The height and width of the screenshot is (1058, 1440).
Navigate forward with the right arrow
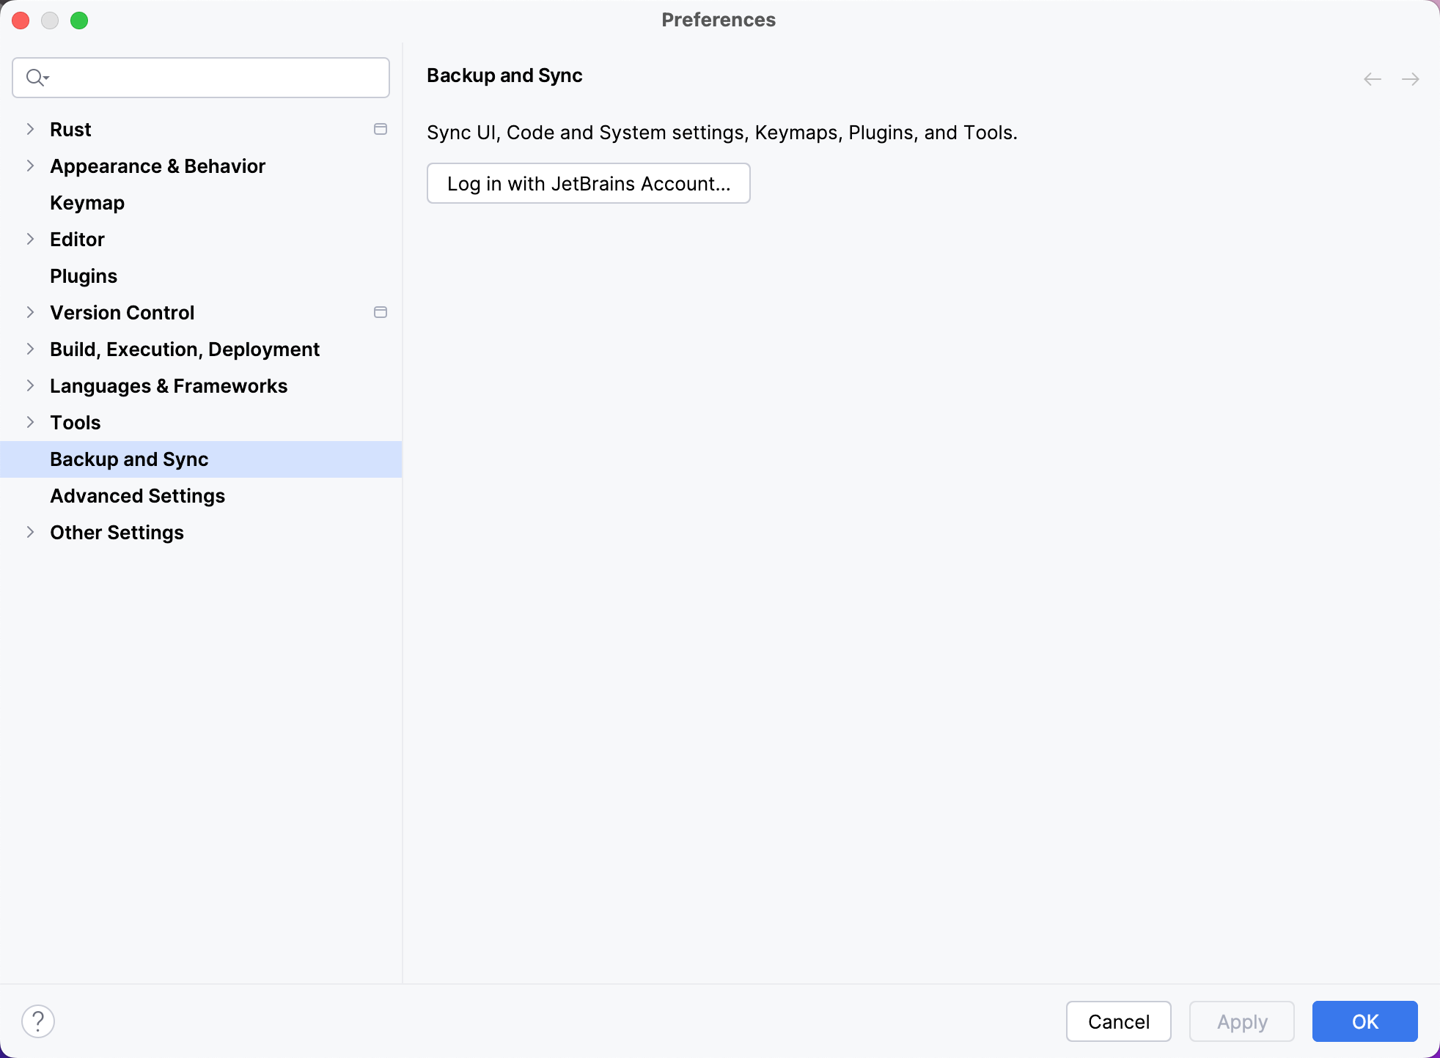pos(1411,79)
